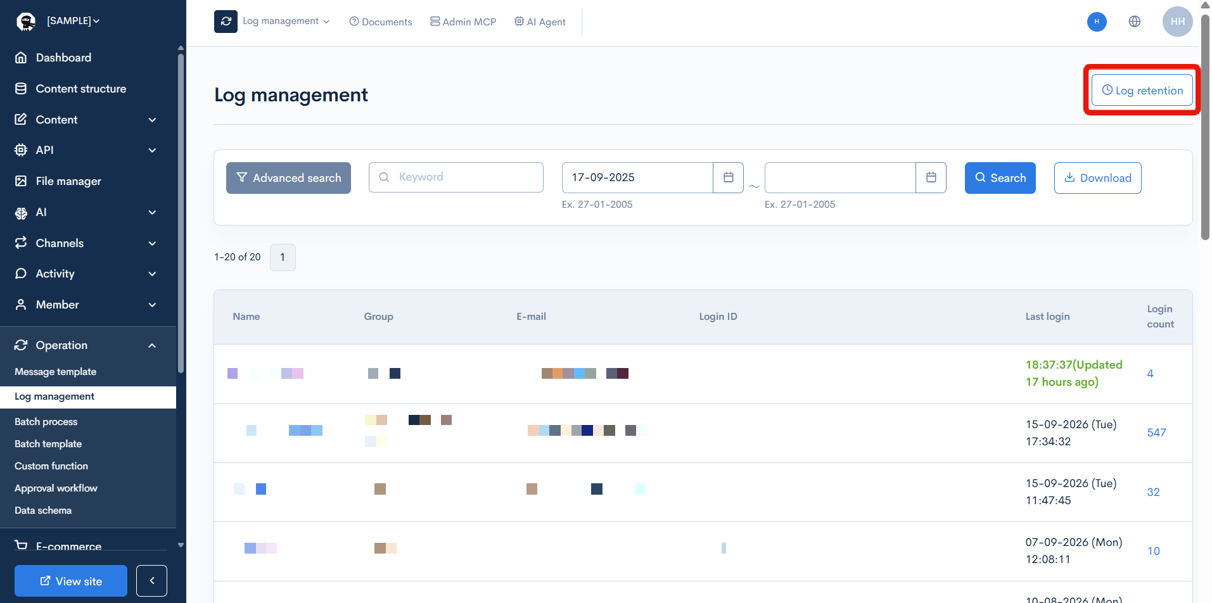Click login count 10
The width and height of the screenshot is (1212, 603).
coord(1153,551)
